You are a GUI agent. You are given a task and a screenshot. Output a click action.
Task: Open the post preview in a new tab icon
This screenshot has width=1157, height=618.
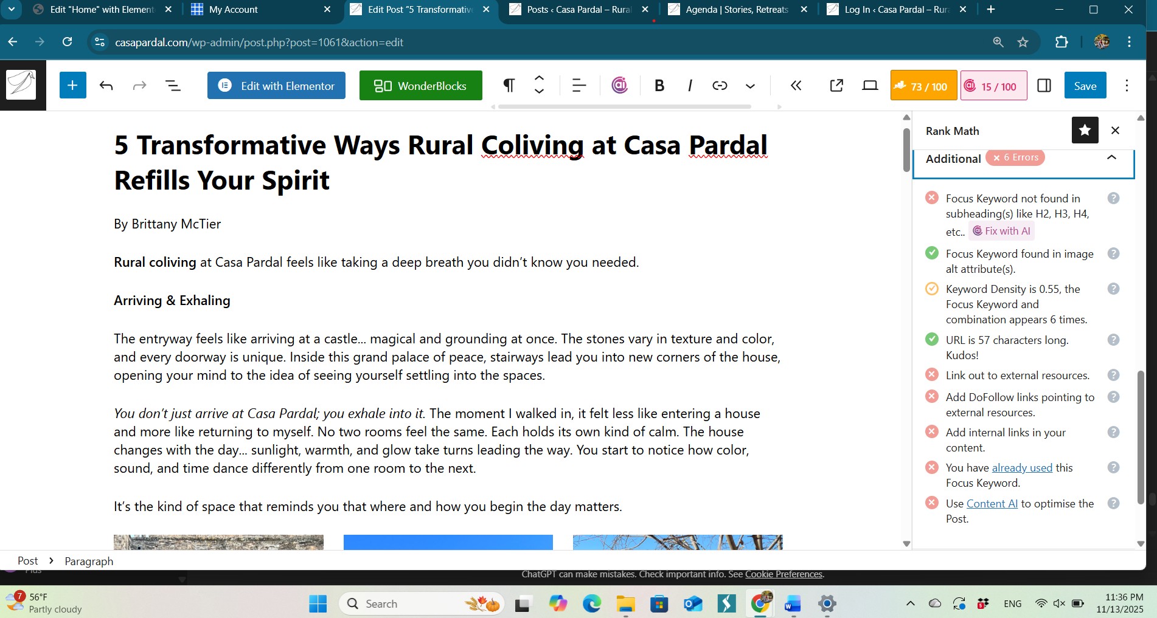836,86
